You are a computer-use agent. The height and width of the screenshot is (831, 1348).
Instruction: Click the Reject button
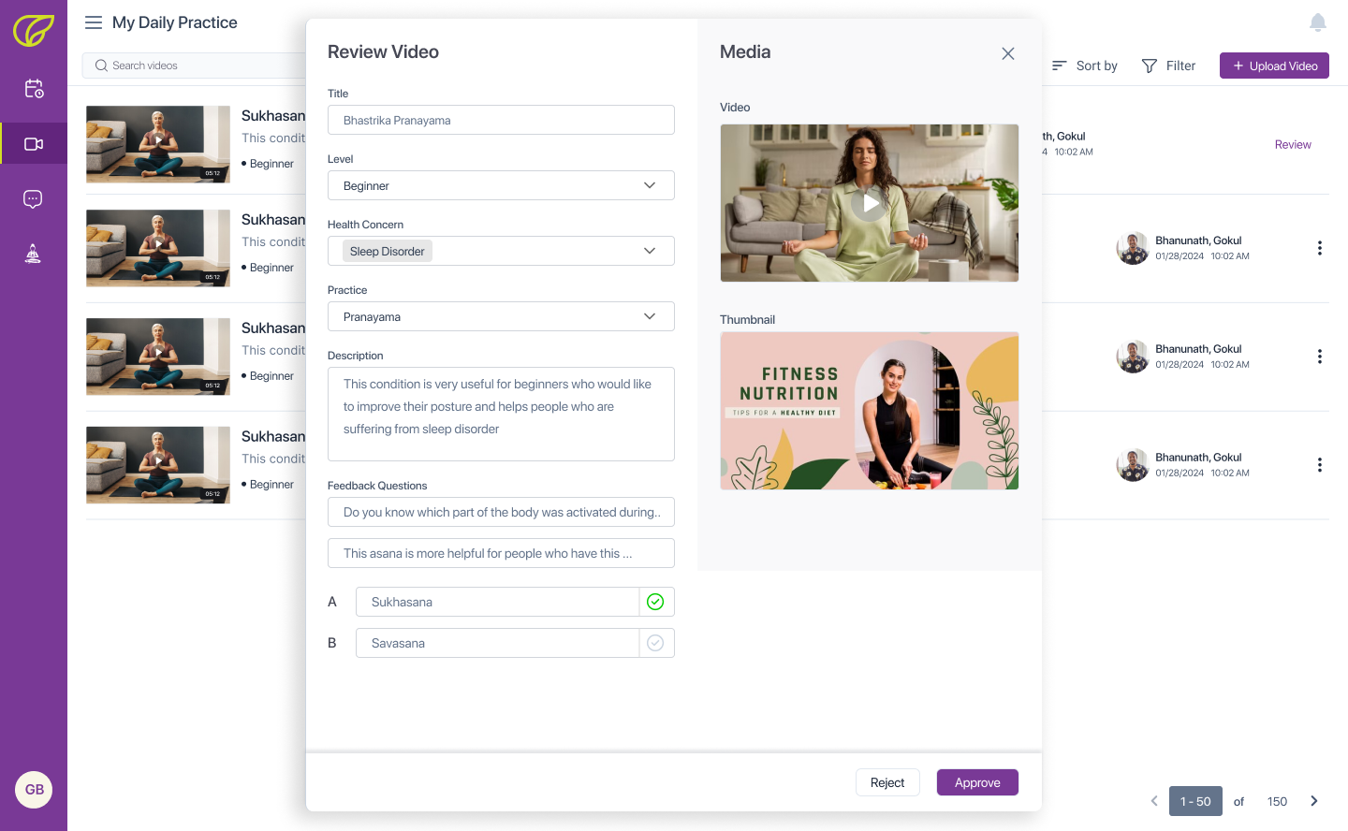click(886, 782)
